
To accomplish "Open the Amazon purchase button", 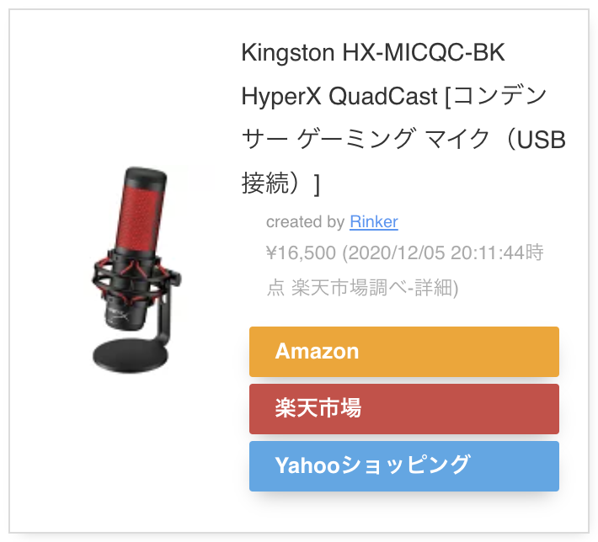I will [404, 352].
